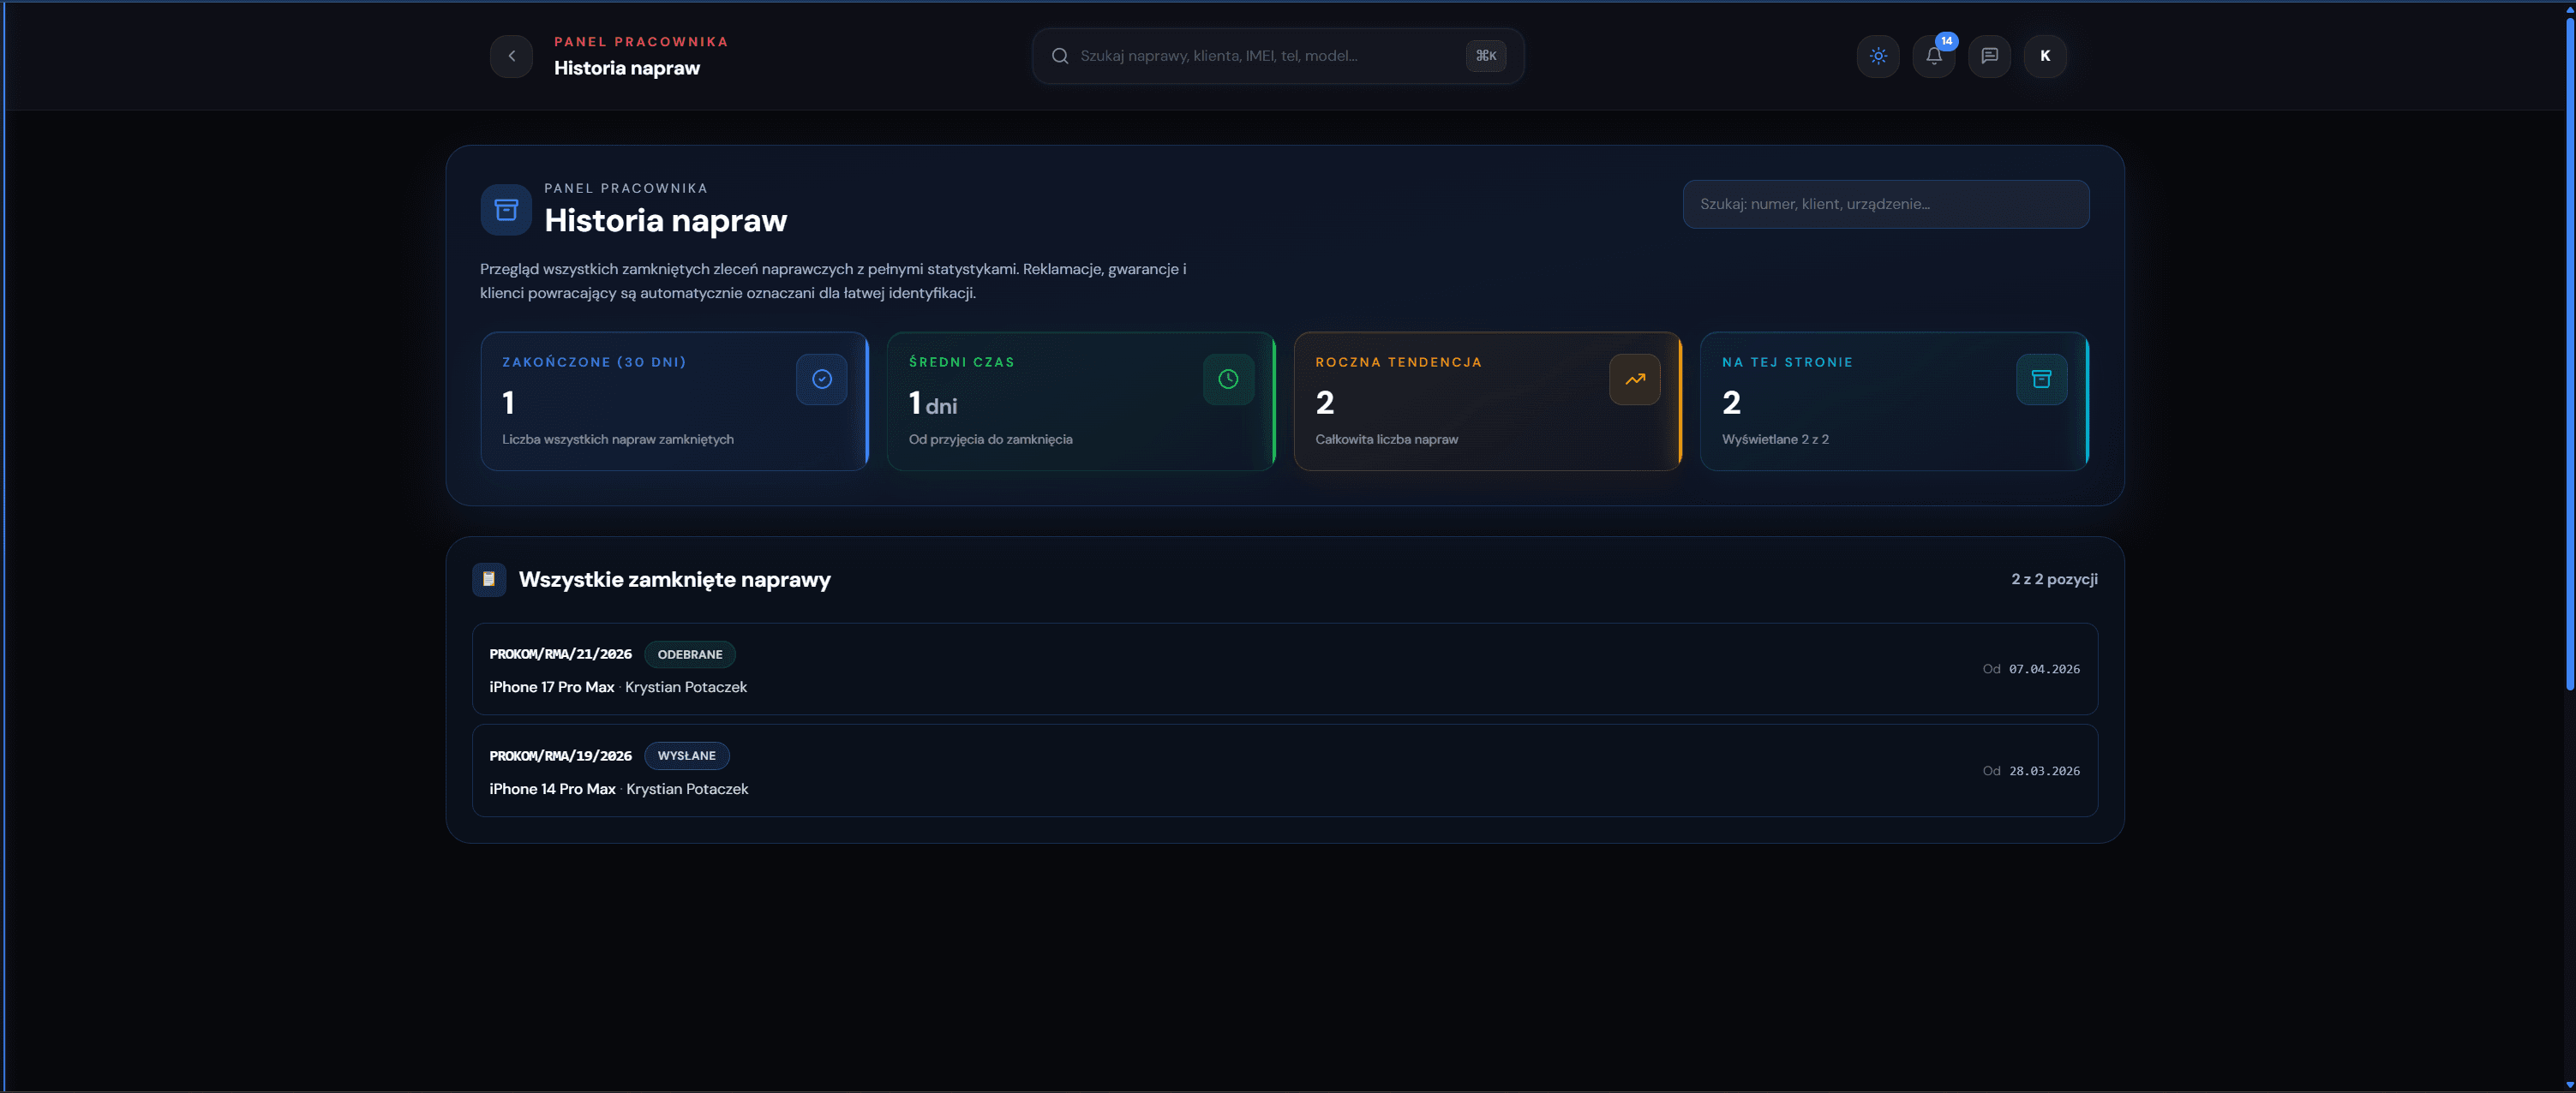This screenshot has width=2576, height=1093.
Task: Open repair PROKOM/RMA/19/2026 row
Action: [x=1284, y=771]
